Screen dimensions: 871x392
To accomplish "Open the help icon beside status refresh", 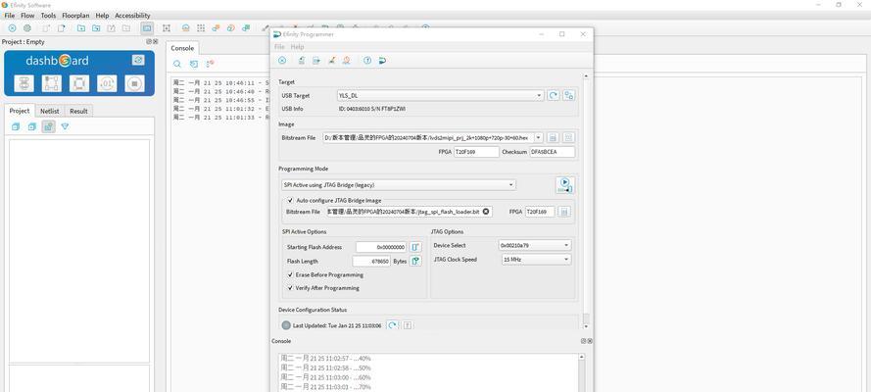I will pos(408,325).
